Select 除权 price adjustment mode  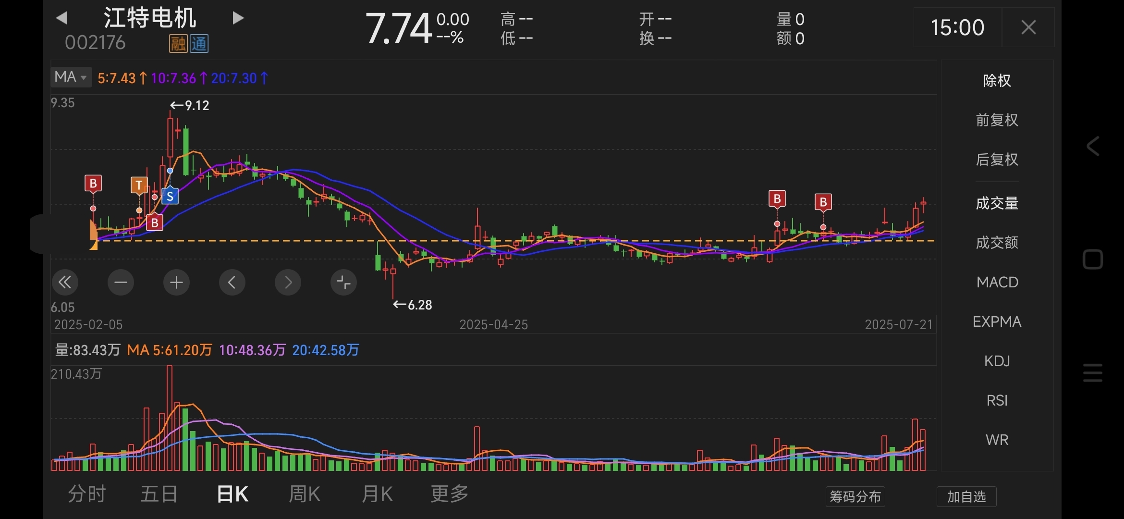[997, 81]
